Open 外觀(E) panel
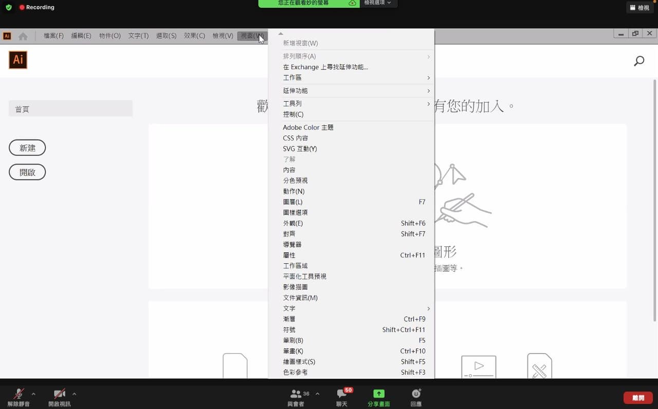This screenshot has height=409, width=658. pyautogui.click(x=352, y=223)
